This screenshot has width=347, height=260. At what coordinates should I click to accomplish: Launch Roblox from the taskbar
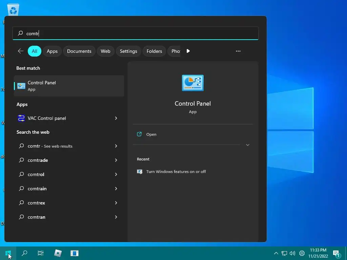coord(58,253)
